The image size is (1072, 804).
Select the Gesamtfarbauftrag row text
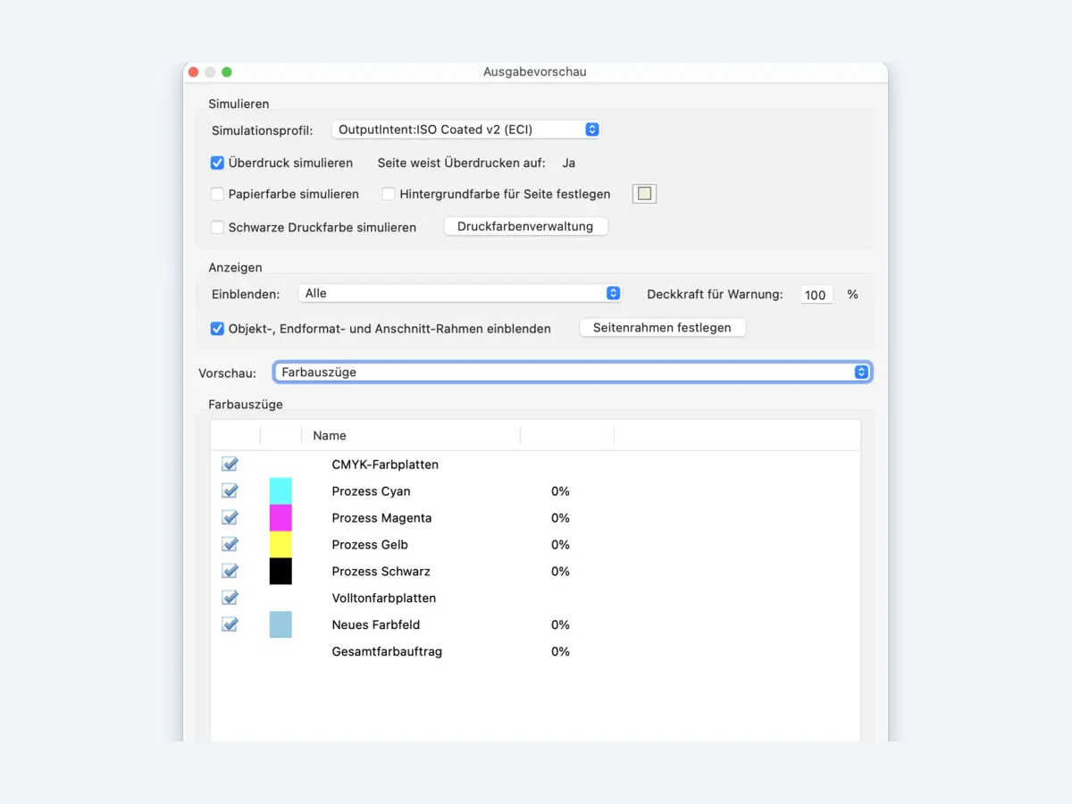387,651
